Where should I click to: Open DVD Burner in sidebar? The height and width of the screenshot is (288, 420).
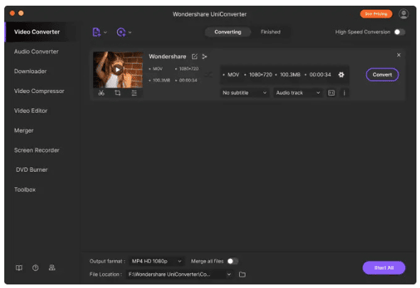coord(32,170)
